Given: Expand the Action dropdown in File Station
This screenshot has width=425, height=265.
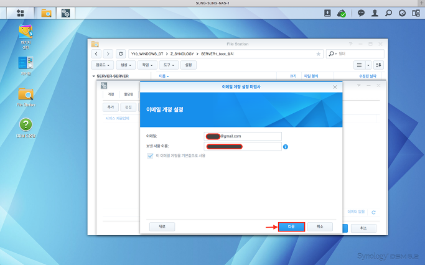Looking at the screenshot, I should click(147, 65).
